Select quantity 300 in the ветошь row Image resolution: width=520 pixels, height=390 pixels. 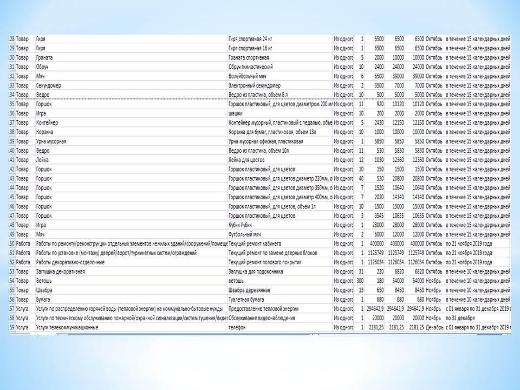click(x=360, y=281)
